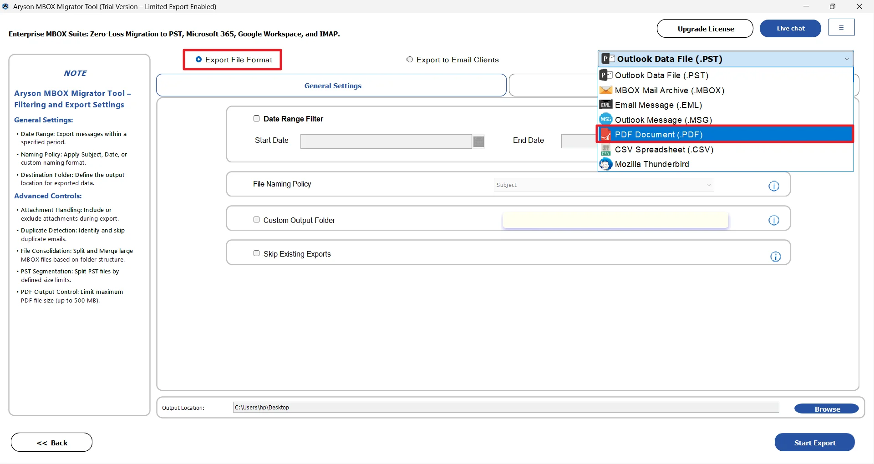Image resolution: width=874 pixels, height=464 pixels.
Task: Click the General Settings: note heading
Action: tap(43, 120)
